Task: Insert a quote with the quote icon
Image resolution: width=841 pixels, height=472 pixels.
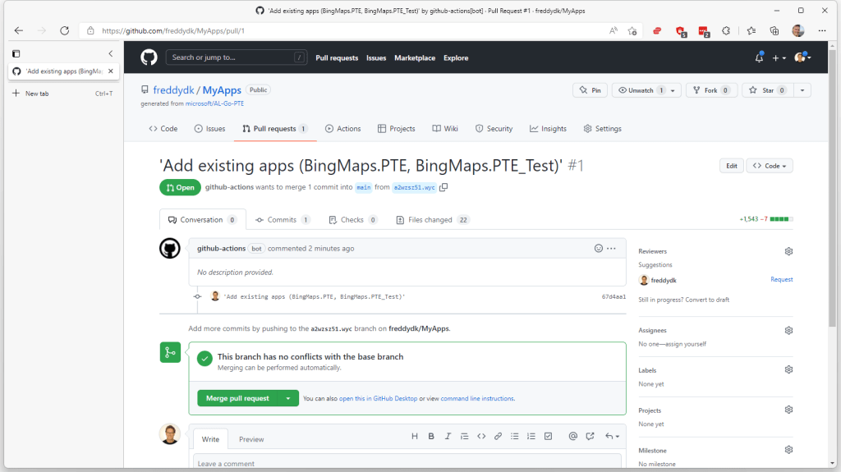Action: 465,436
